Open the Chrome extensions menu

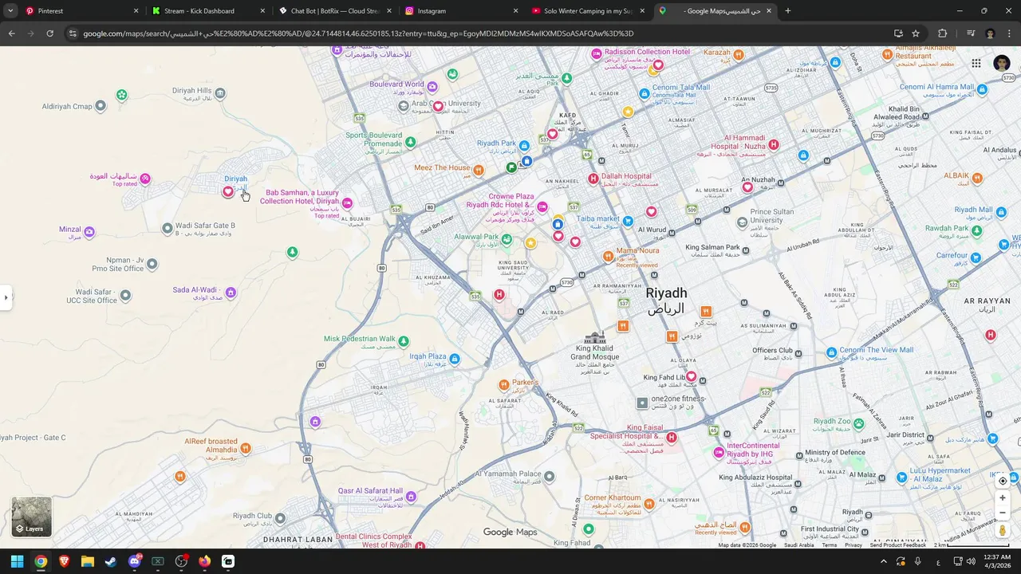[942, 33]
